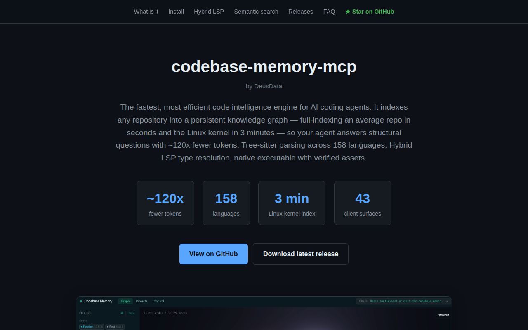Viewport: 528px width, 330px height.
Task: Click the Star on GitHub link
Action: coord(370,12)
